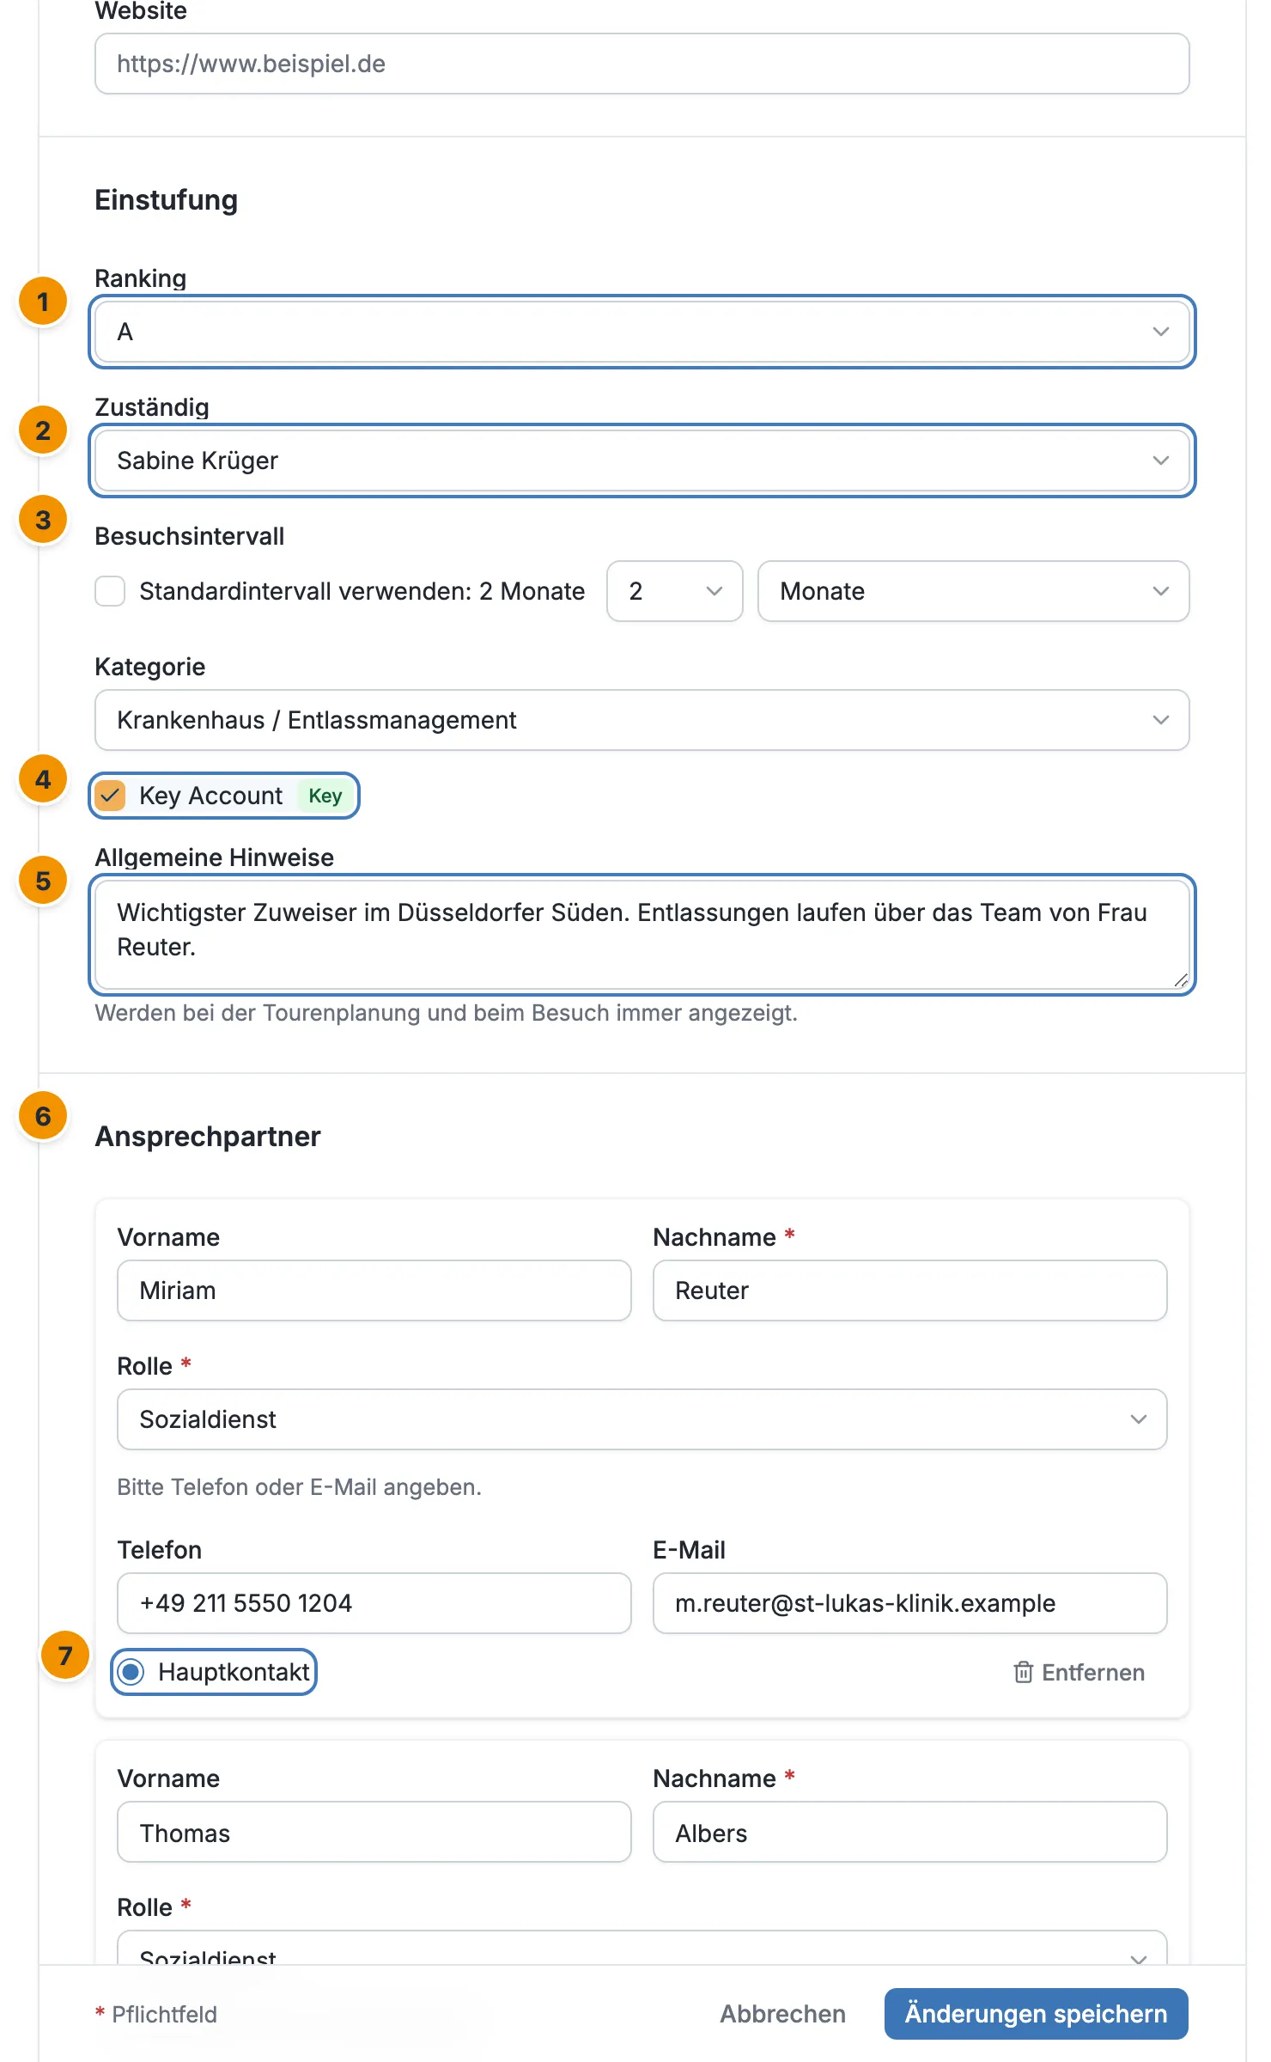Open the Monate interval unit dropdown
The image size is (1271, 2062).
click(974, 591)
